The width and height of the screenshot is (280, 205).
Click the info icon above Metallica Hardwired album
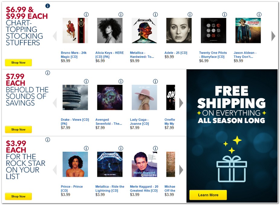[155, 14]
